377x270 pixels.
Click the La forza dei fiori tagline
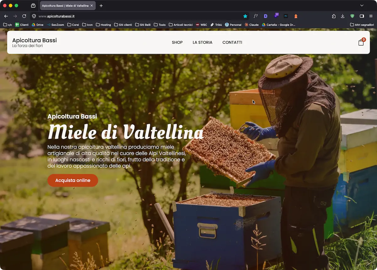(27, 46)
